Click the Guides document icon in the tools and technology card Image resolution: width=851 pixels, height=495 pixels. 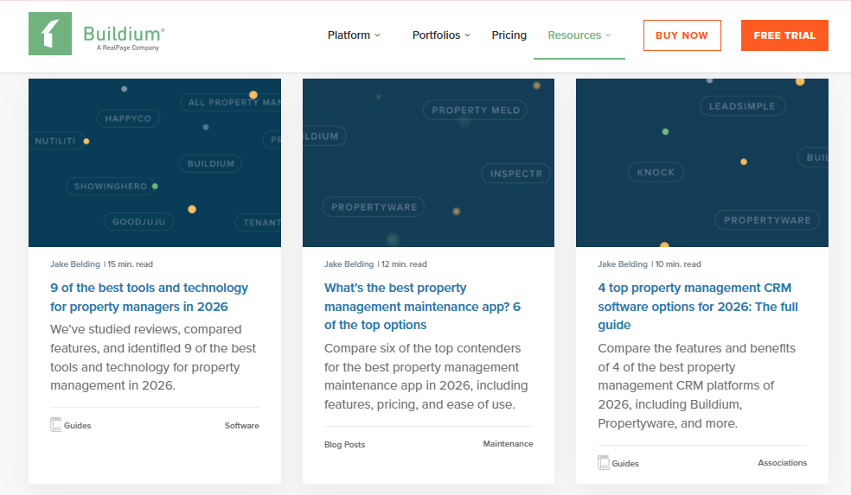(x=55, y=424)
